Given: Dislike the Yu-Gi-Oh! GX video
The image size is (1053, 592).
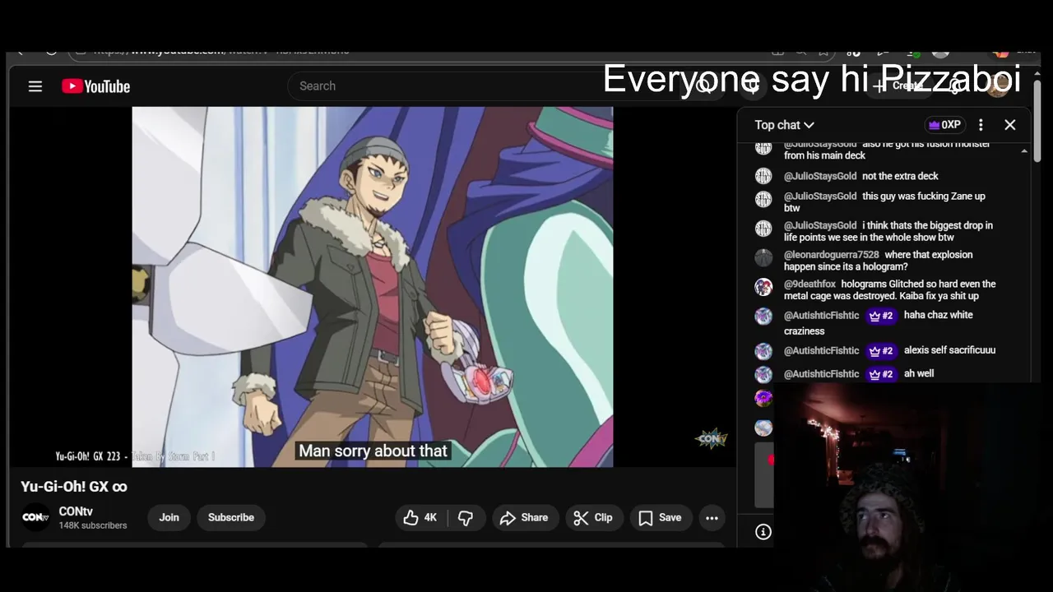Looking at the screenshot, I should coord(466,517).
